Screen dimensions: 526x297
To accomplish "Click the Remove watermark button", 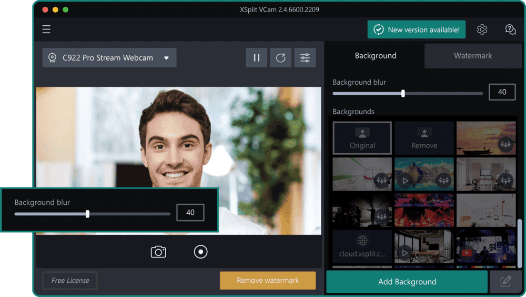I will point(267,280).
